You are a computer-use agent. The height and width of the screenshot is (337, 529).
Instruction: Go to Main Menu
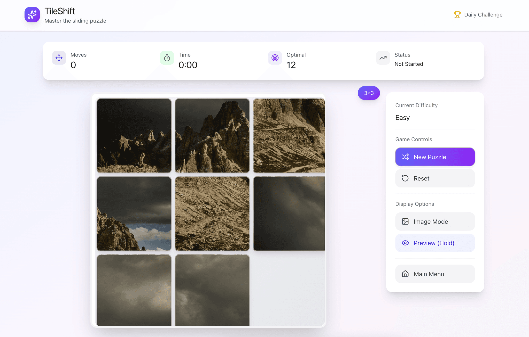point(435,274)
